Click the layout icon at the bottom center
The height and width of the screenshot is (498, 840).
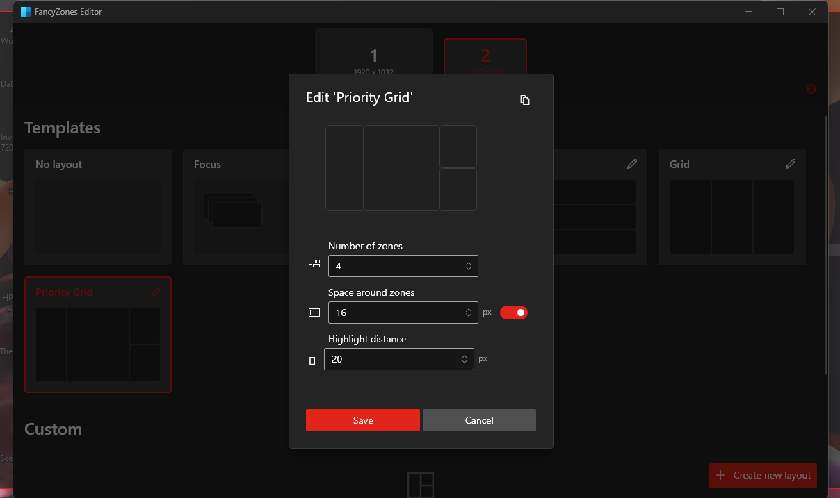tap(421, 484)
